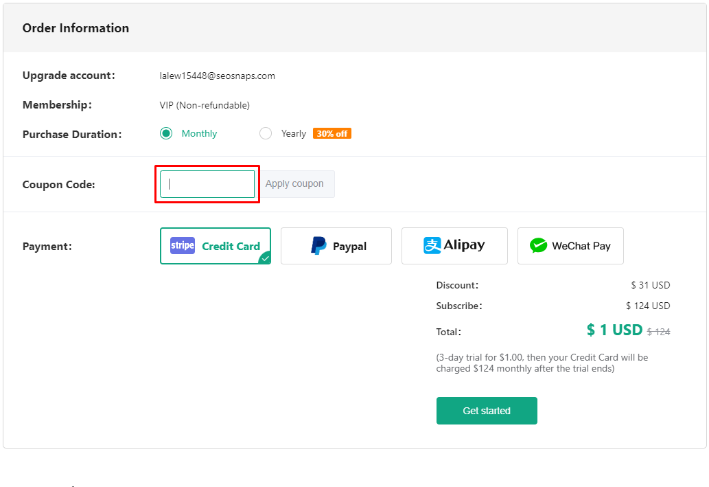Choose Credit Card payment text
Image resolution: width=709 pixels, height=487 pixels.
[231, 246]
